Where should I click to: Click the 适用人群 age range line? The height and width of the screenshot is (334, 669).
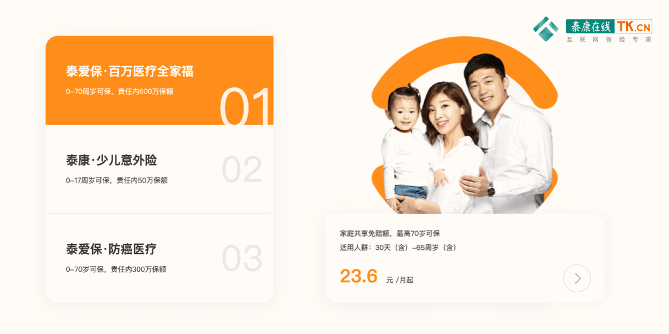coord(398,247)
